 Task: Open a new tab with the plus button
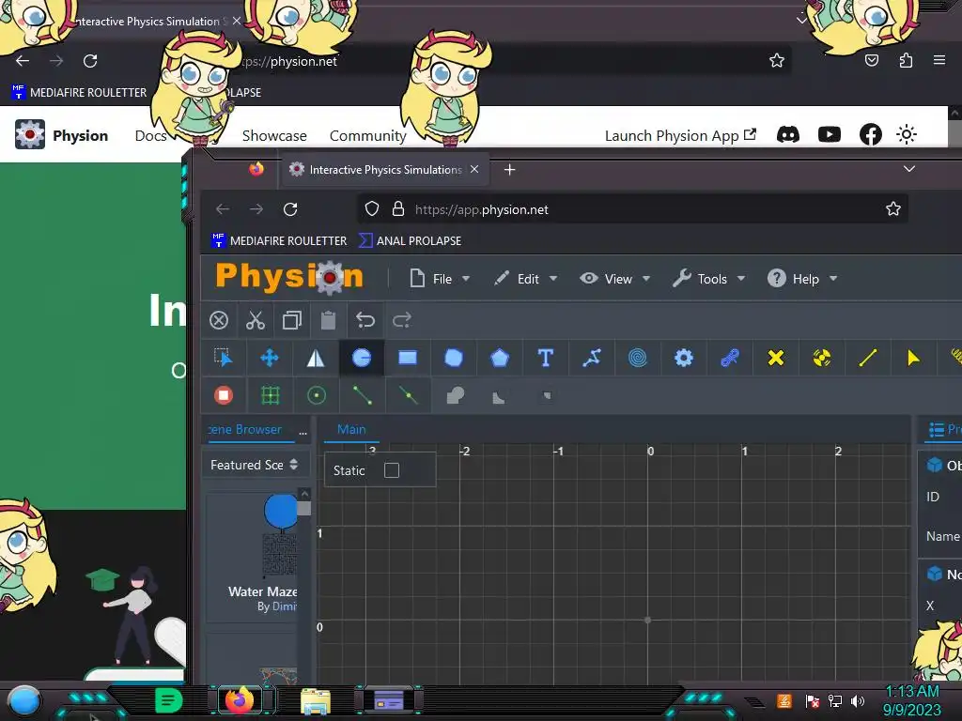tap(509, 170)
